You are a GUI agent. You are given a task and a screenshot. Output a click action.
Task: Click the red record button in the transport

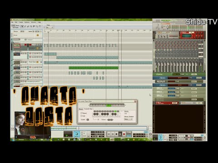[124, 134]
